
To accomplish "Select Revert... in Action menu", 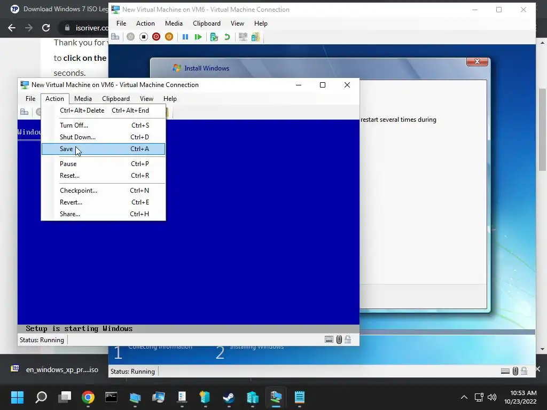I will click(x=103, y=202).
